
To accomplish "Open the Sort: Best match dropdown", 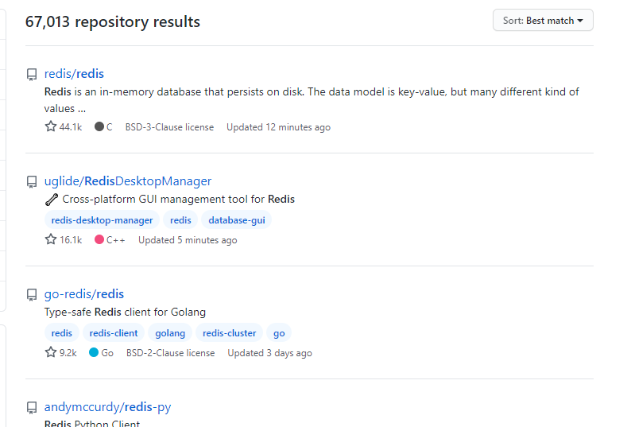I will click(x=543, y=21).
